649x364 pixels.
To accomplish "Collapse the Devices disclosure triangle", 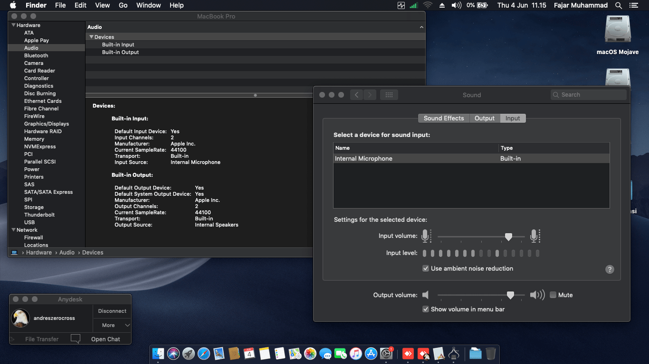I will (x=92, y=37).
